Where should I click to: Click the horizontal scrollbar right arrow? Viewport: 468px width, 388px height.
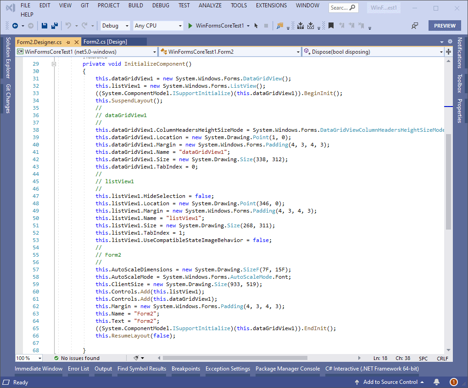pos(360,358)
